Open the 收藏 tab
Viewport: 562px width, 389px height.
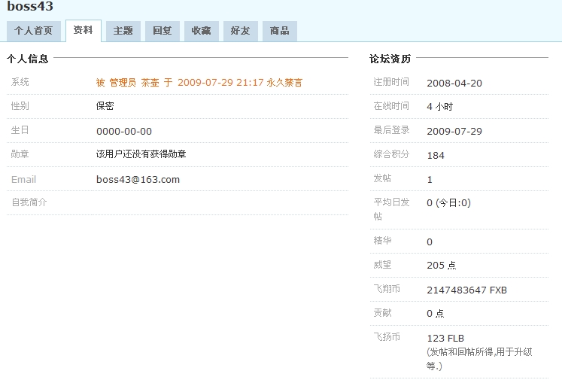(201, 31)
